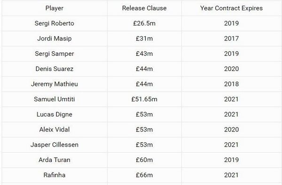Click the Player column header

[55, 8]
